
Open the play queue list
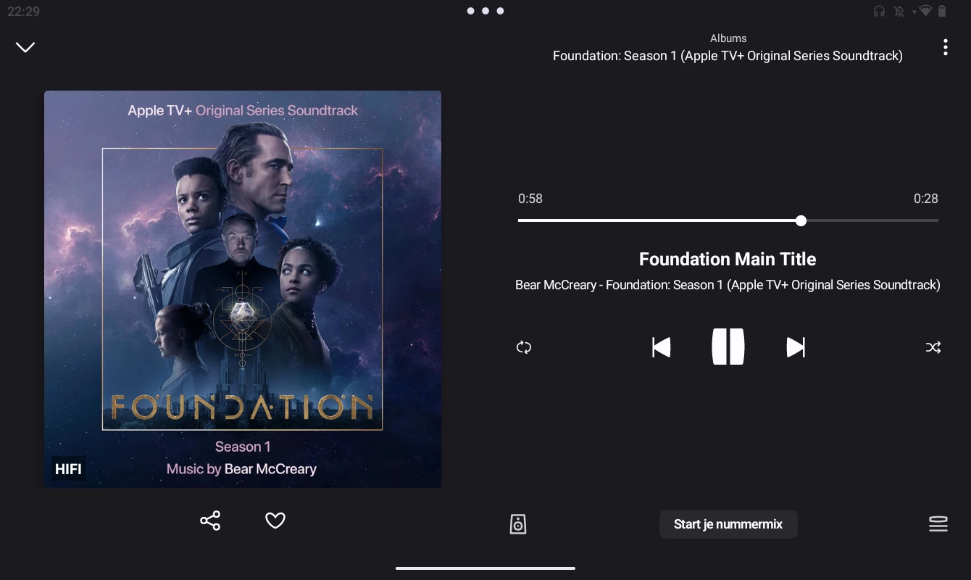[x=938, y=523]
